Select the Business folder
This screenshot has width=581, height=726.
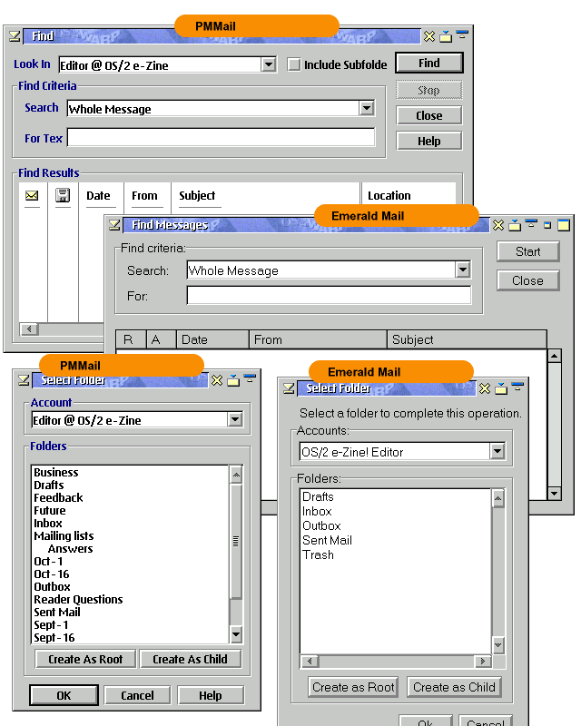coord(56,472)
